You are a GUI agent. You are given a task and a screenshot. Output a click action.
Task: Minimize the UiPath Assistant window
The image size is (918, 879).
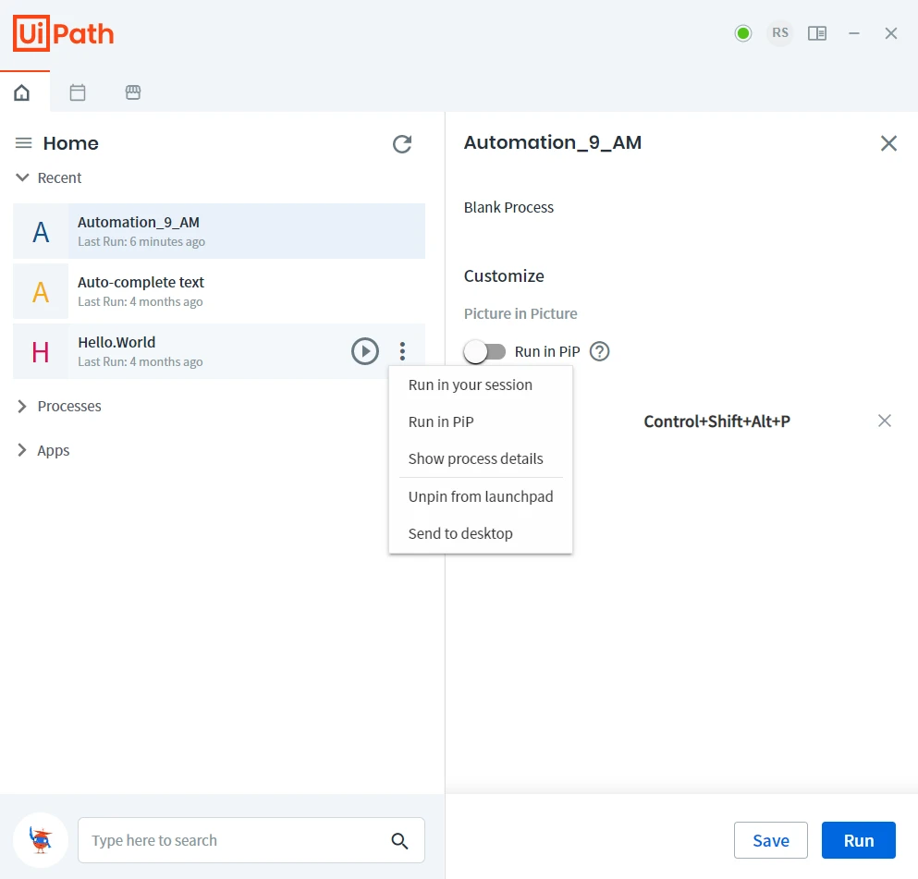point(854,33)
